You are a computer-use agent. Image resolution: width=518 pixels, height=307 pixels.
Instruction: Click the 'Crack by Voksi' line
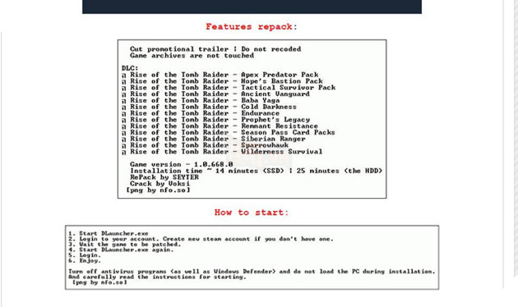pyautogui.click(x=160, y=183)
